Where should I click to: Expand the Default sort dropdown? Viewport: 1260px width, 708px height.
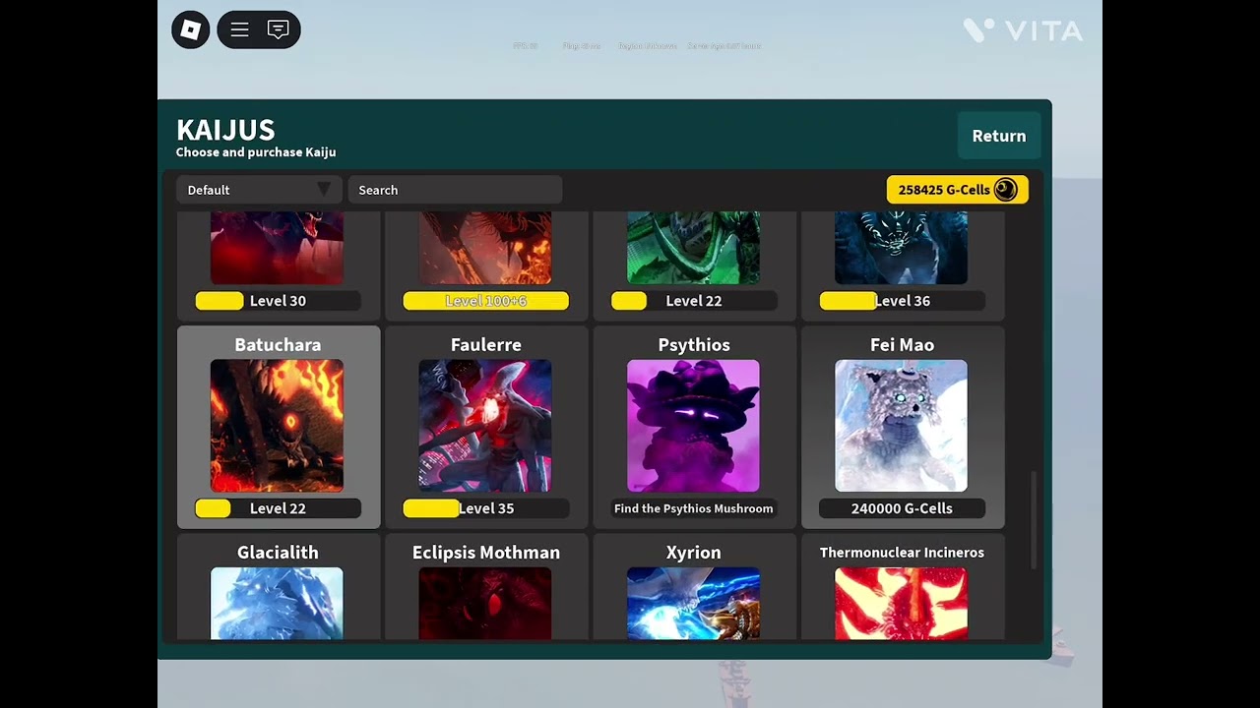pyautogui.click(x=259, y=190)
